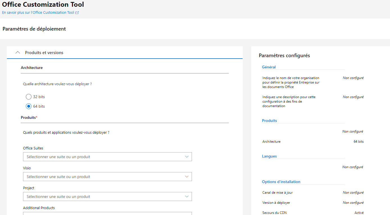This screenshot has height=215, width=390.
Task: Open the Office Suites selection dropdown
Action: [x=107, y=156]
